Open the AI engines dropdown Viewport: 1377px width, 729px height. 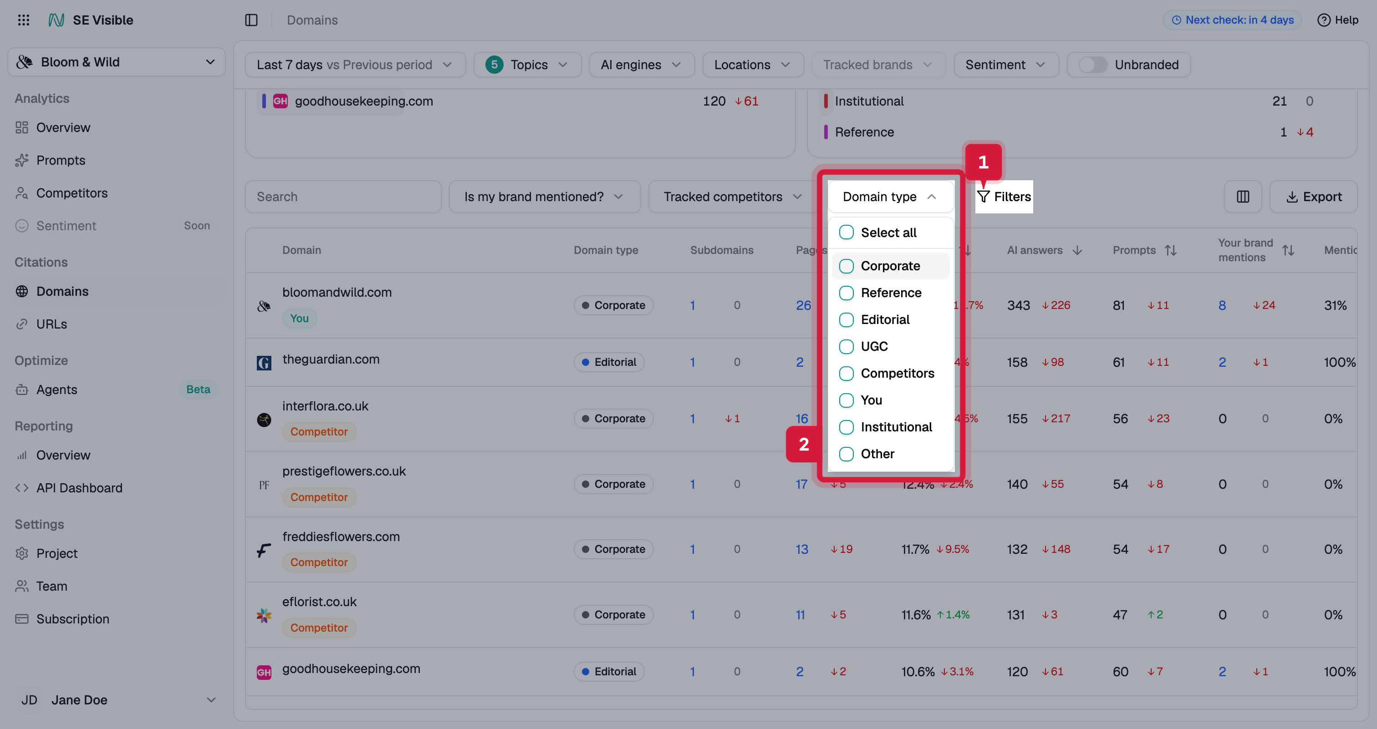coord(642,65)
